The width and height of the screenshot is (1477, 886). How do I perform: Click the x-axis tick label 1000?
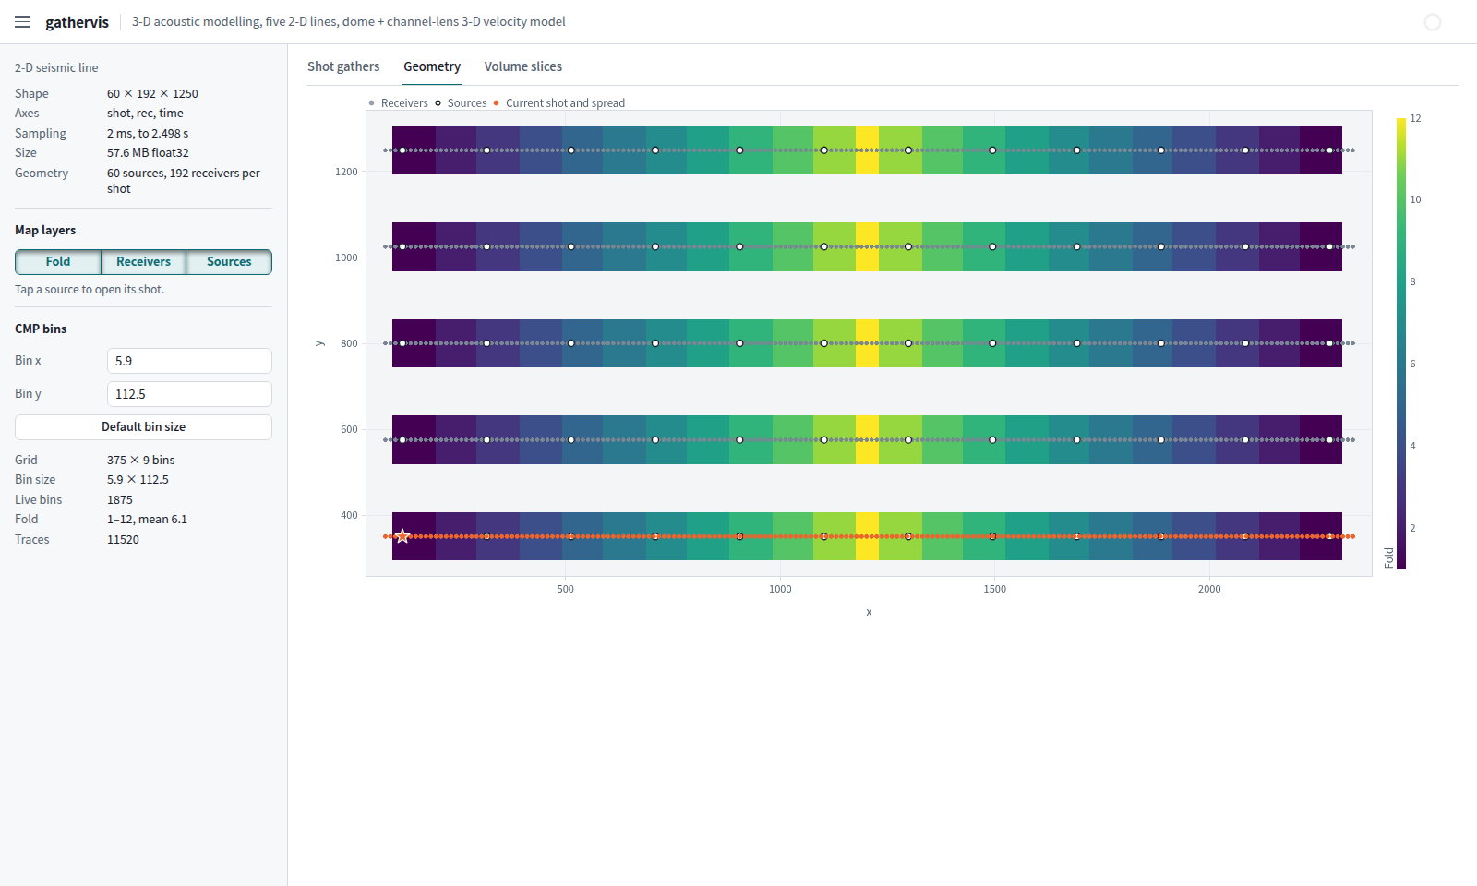tap(780, 589)
